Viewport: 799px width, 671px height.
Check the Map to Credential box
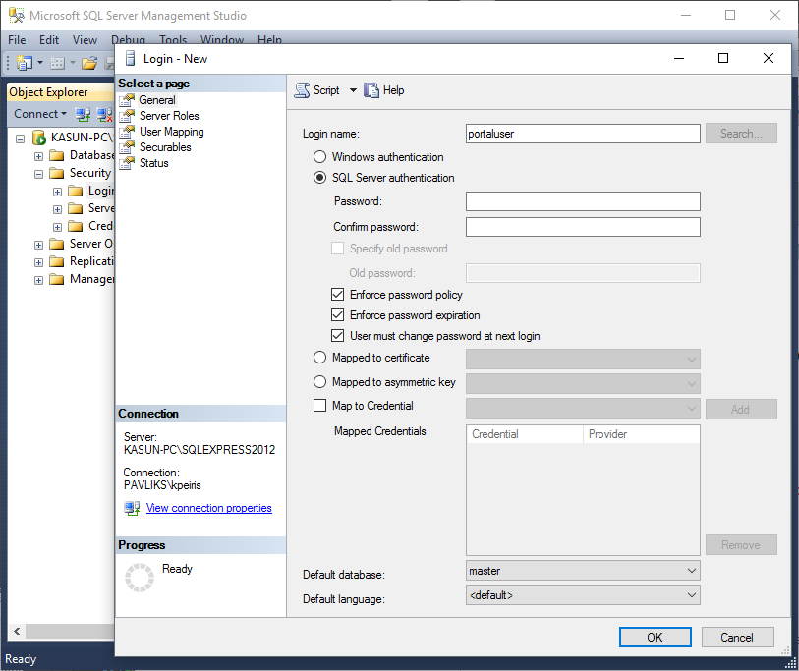319,406
